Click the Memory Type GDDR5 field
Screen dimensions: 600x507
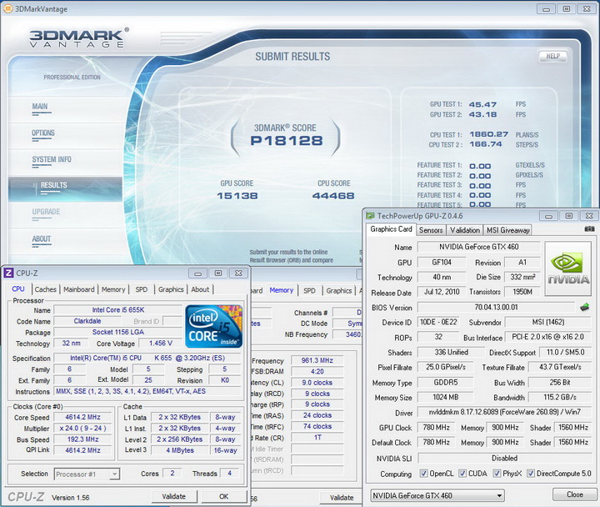445,382
